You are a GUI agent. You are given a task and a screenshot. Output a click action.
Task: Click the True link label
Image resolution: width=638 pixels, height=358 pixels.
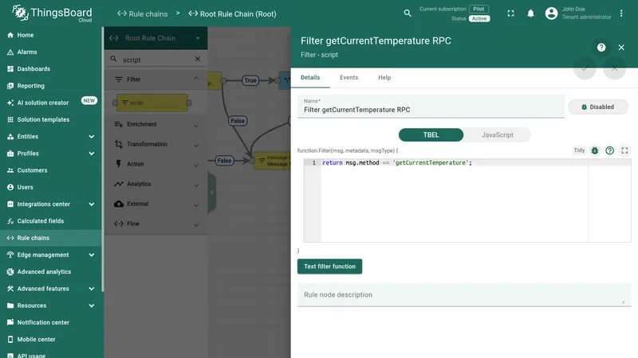pos(250,80)
